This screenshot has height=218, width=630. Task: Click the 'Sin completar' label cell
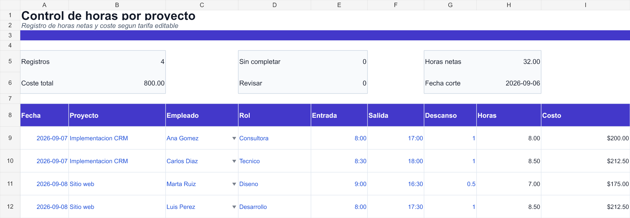coord(275,62)
